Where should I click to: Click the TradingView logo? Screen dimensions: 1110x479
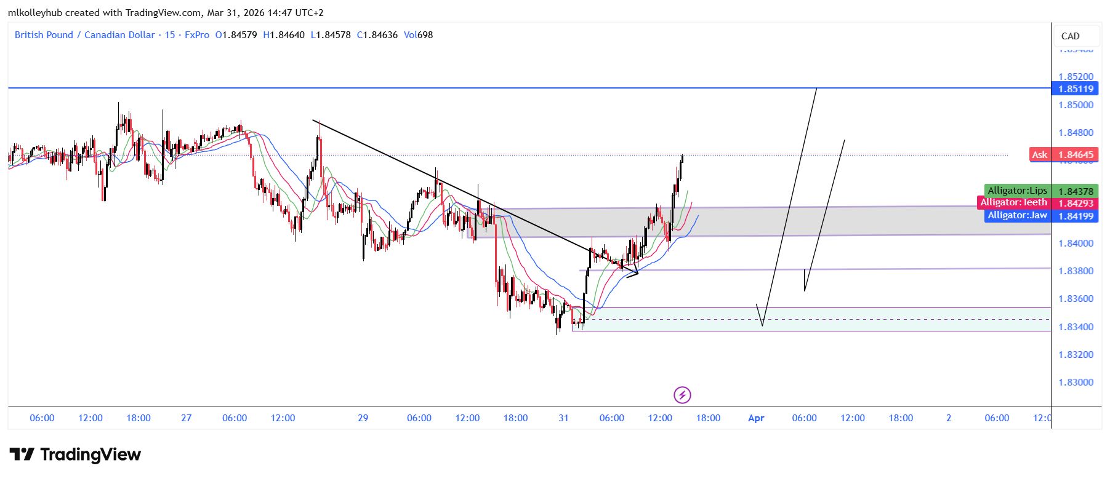[75, 455]
